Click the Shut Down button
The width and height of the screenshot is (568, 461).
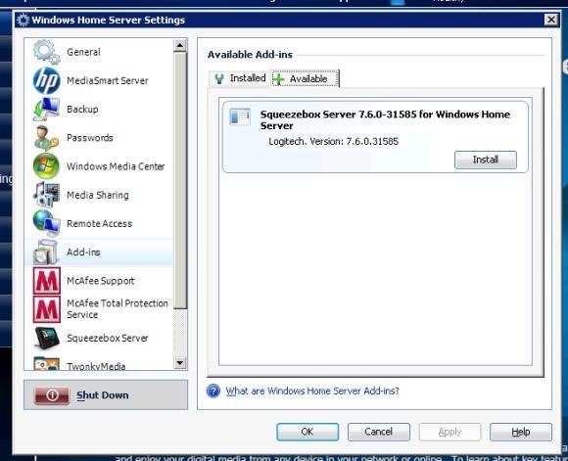pos(106,395)
